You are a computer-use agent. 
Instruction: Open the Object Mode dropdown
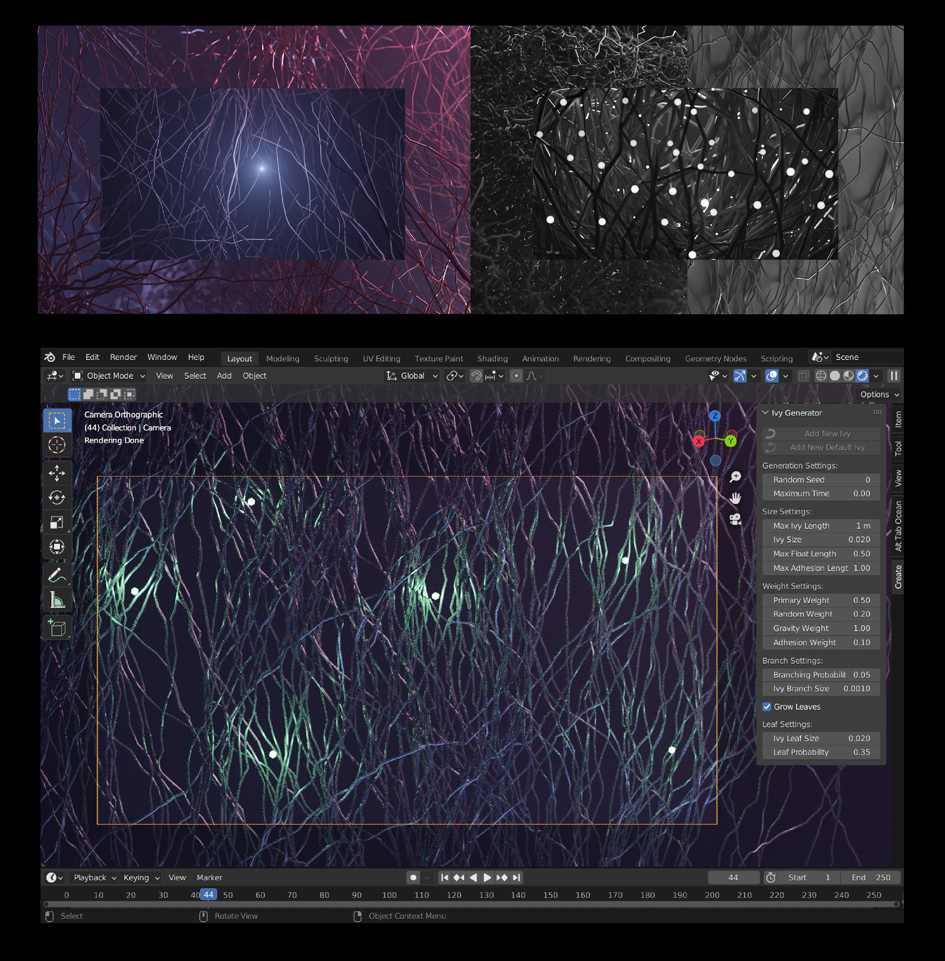[x=109, y=375]
